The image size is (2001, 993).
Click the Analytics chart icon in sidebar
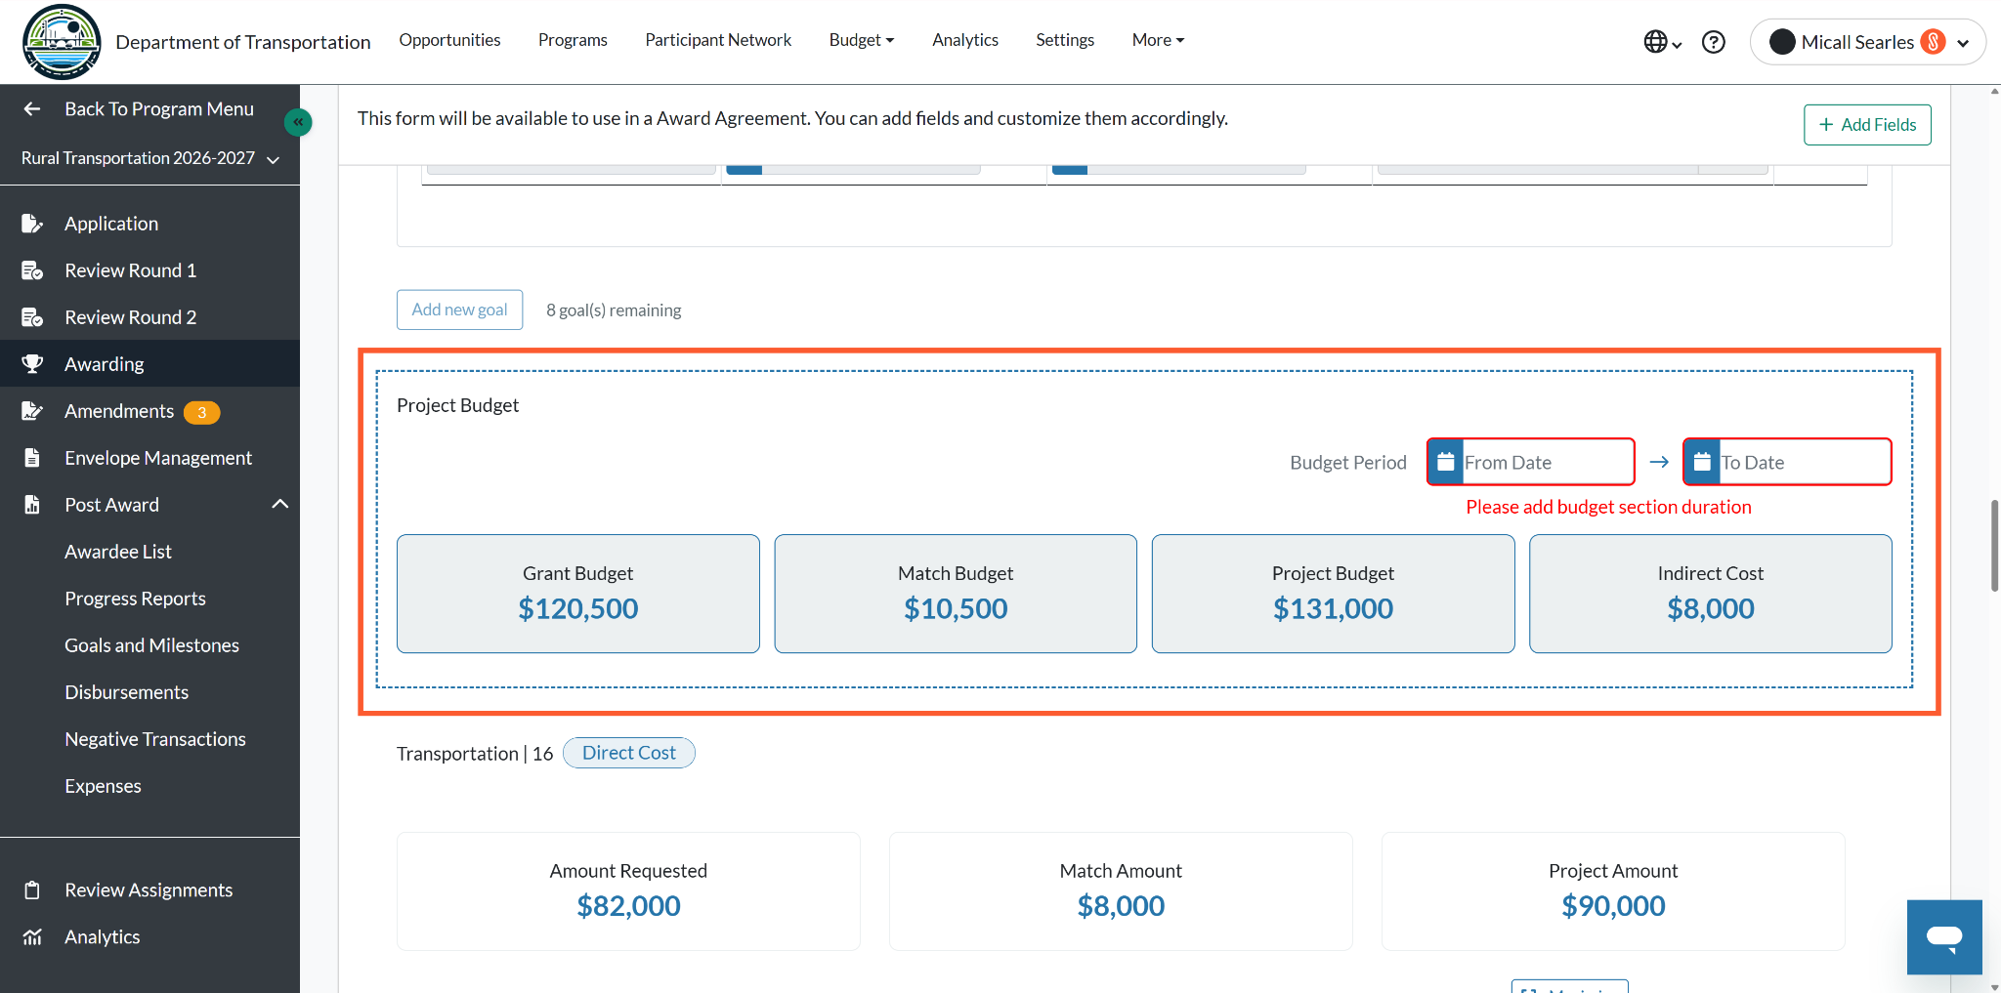(x=32, y=937)
